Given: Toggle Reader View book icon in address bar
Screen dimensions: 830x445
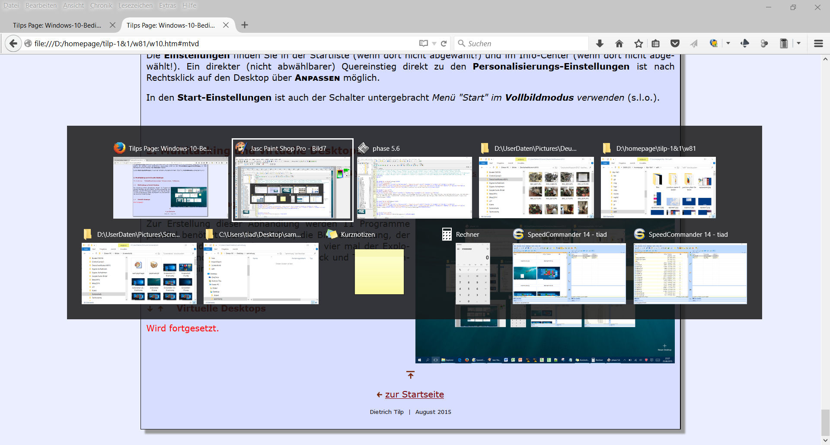Looking at the screenshot, I should [x=423, y=43].
